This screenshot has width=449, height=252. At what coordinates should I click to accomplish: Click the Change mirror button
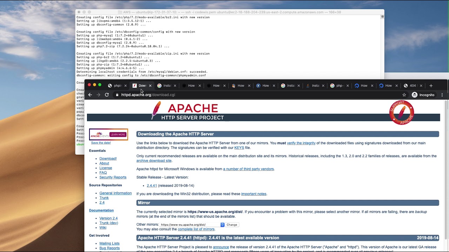tap(232, 225)
